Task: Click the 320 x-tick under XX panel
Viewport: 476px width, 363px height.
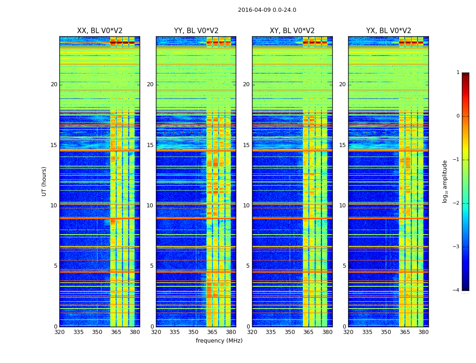Action: click(59, 332)
